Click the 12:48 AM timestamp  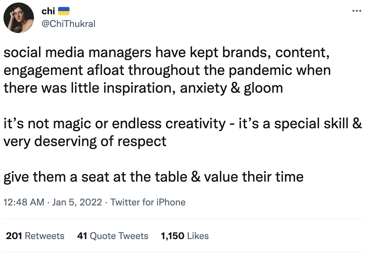pyautogui.click(x=24, y=202)
